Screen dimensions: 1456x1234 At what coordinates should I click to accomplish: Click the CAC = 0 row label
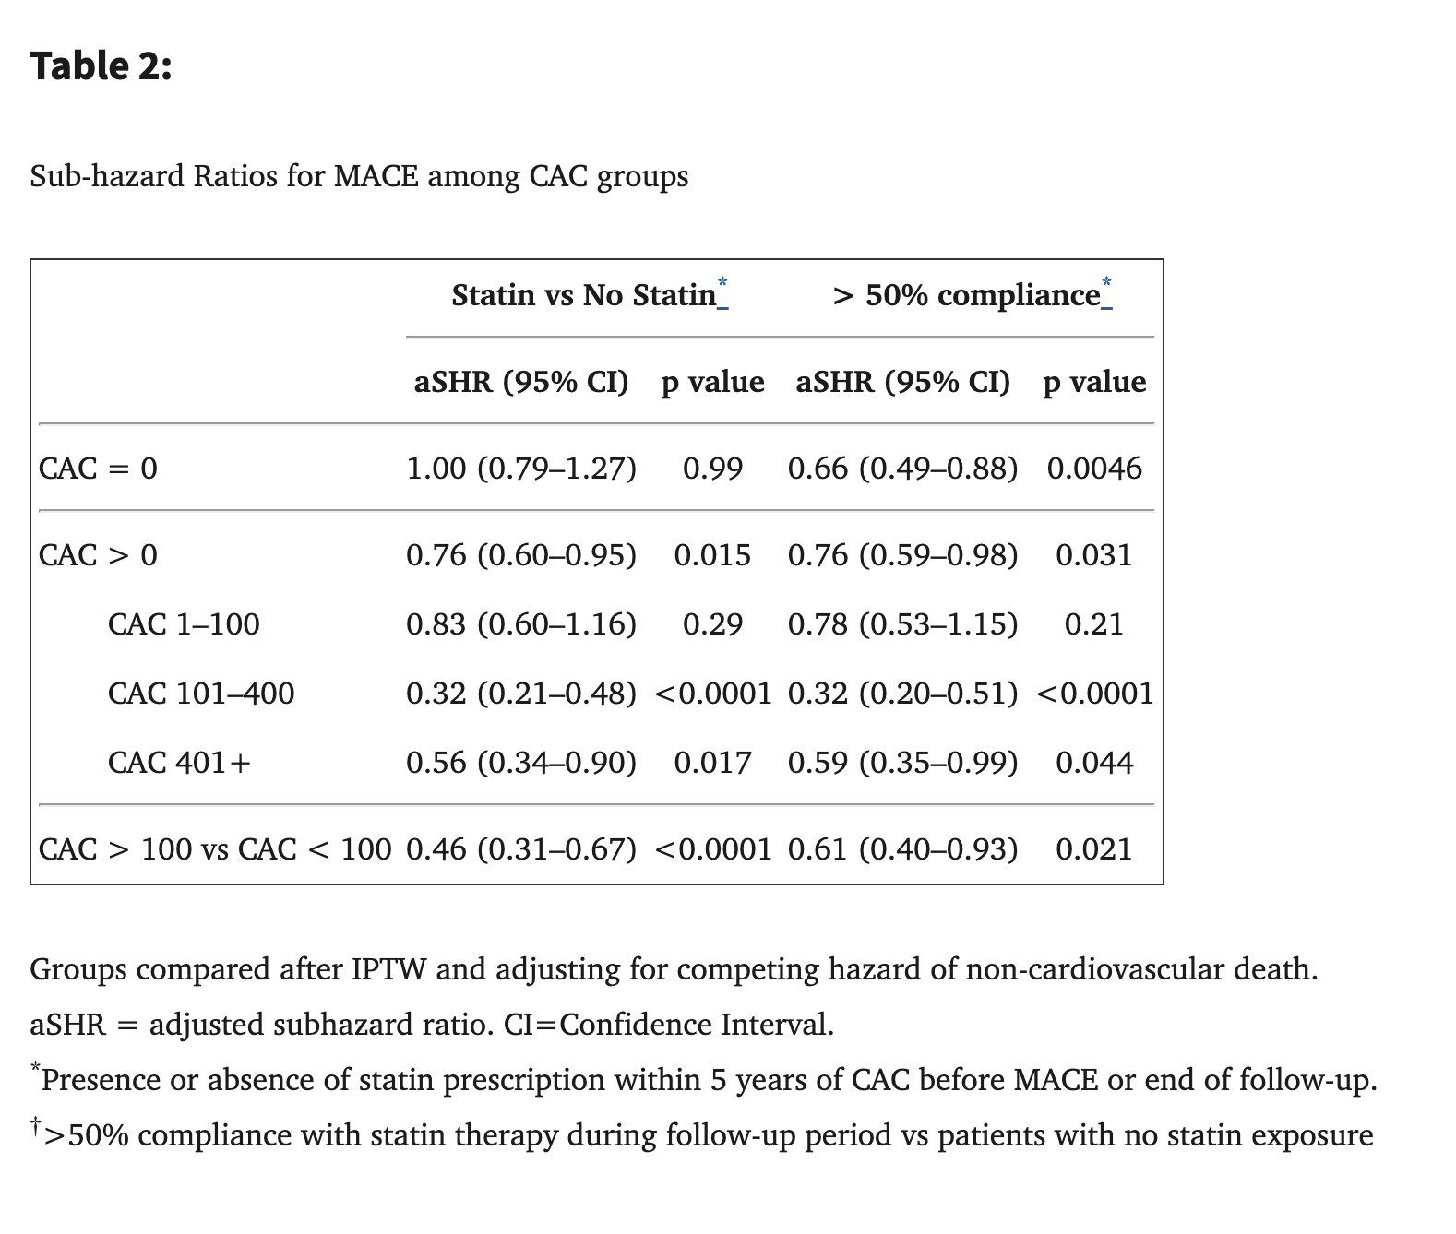click(x=98, y=469)
